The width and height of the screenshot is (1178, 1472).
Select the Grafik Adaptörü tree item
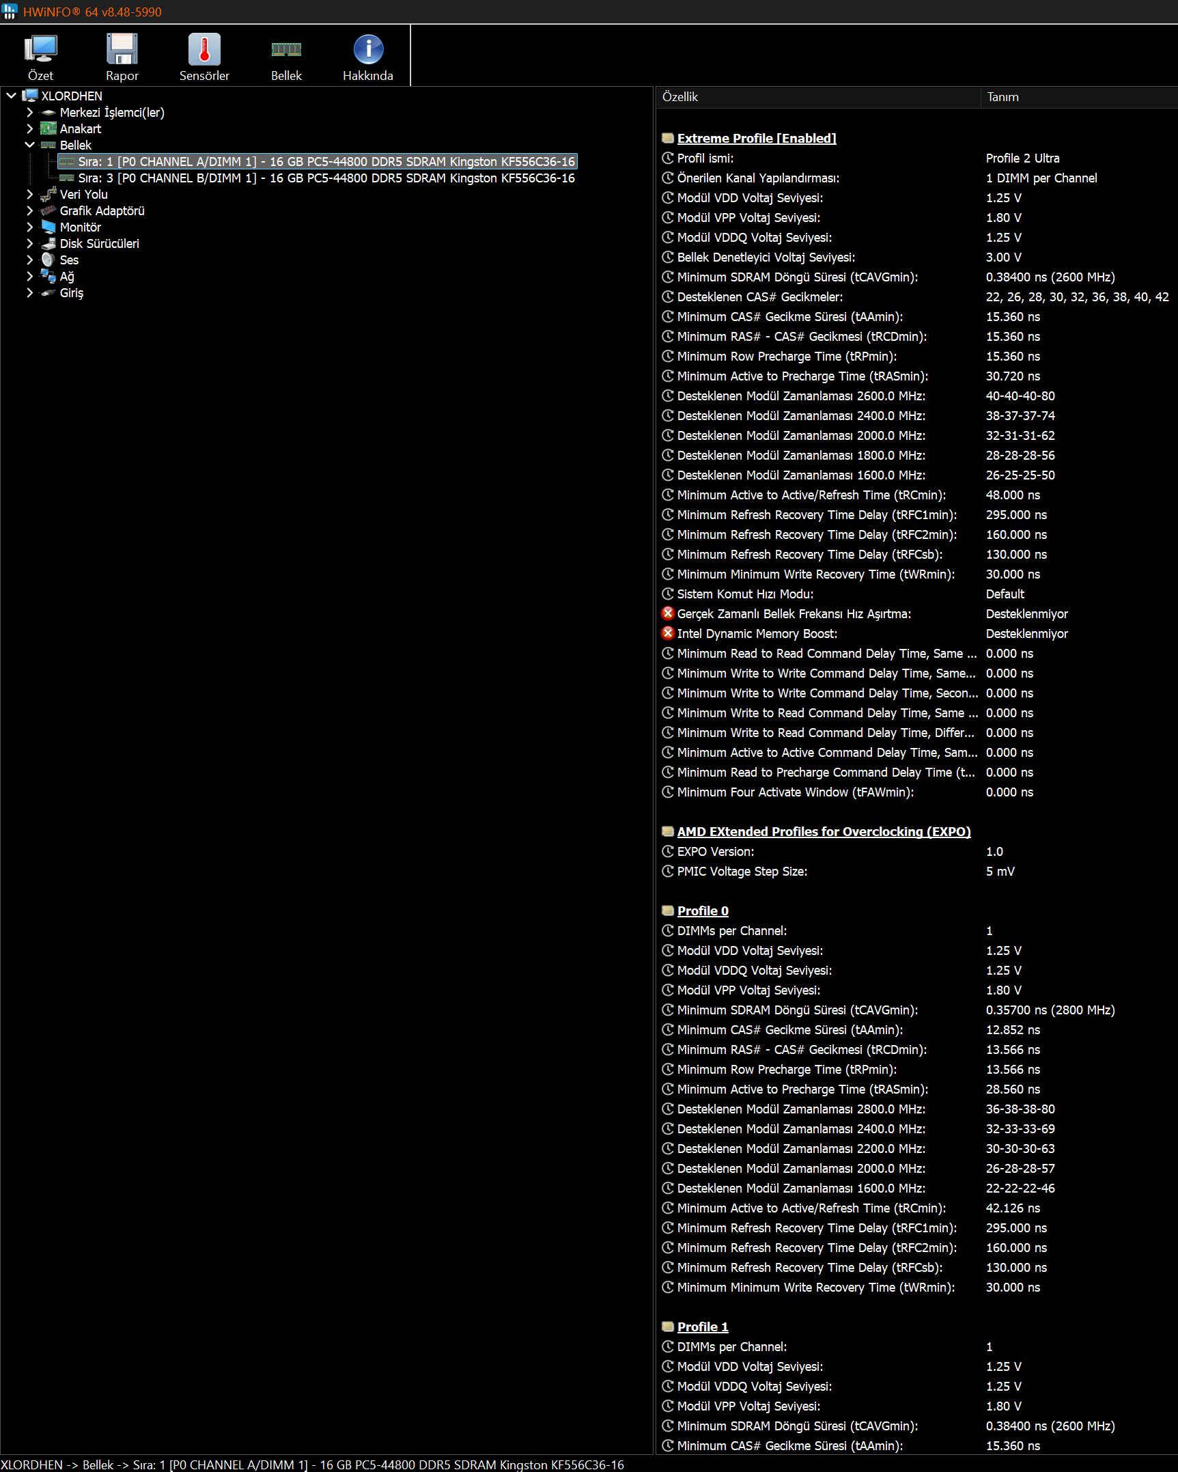pyautogui.click(x=102, y=211)
